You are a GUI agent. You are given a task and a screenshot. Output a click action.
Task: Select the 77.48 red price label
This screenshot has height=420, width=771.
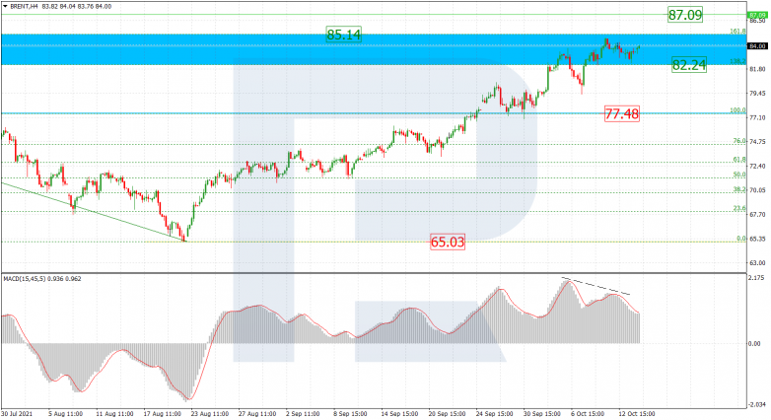622,114
